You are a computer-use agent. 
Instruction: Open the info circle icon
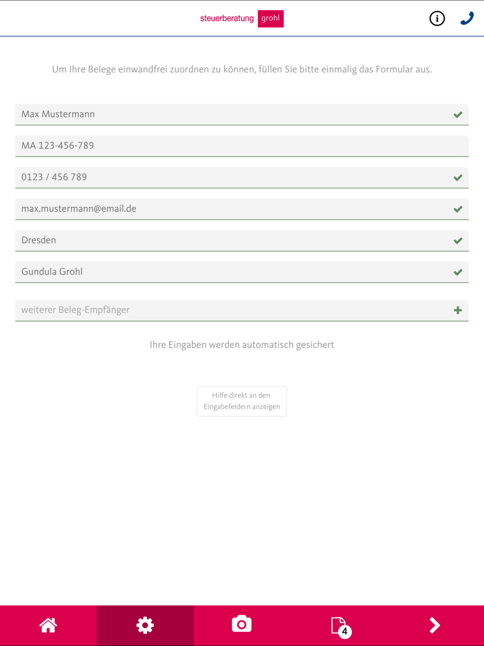coord(437,18)
